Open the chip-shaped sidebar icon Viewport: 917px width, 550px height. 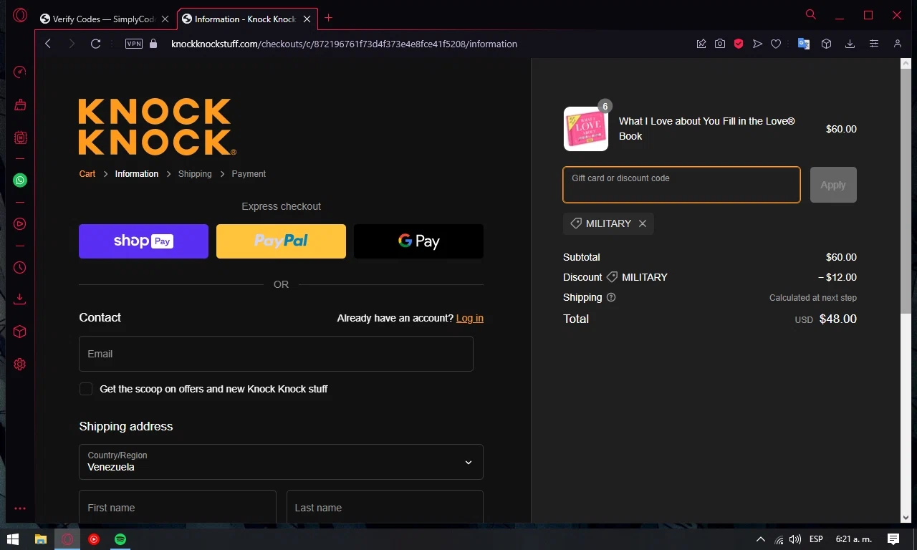pyautogui.click(x=20, y=137)
